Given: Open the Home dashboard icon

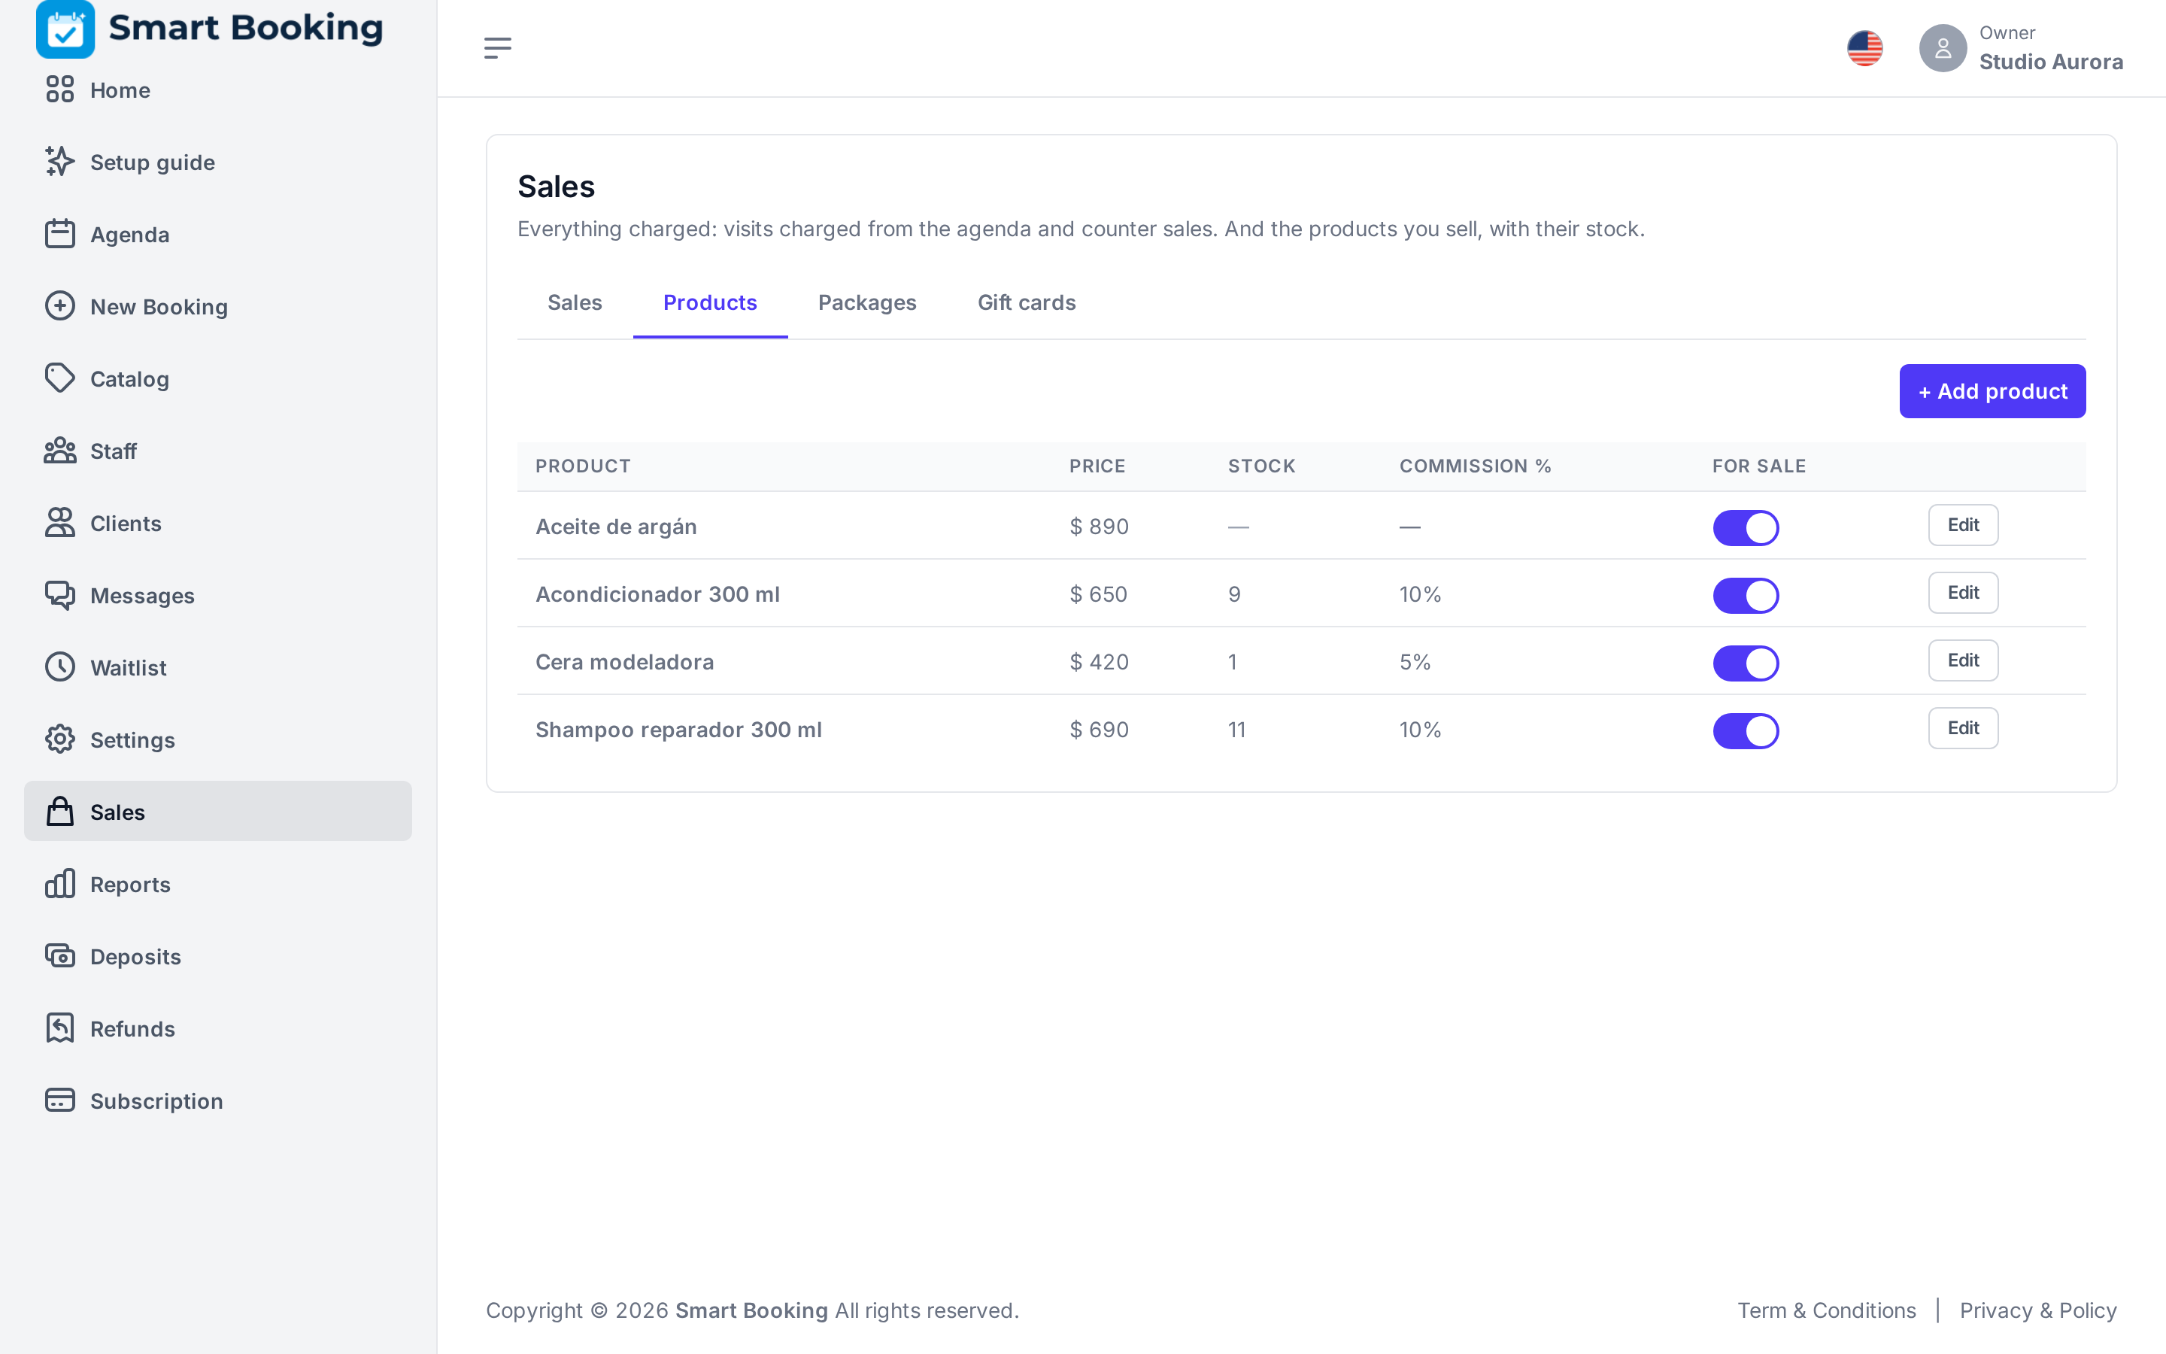Looking at the screenshot, I should coord(60,90).
